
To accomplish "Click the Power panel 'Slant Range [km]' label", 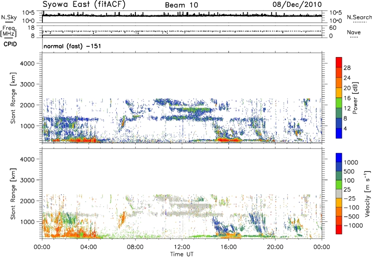I will tap(13, 98).
